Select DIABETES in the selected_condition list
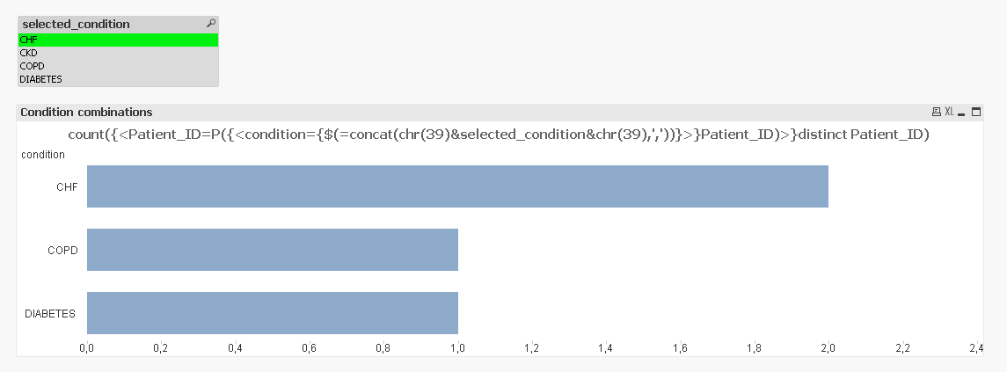 pyautogui.click(x=118, y=79)
